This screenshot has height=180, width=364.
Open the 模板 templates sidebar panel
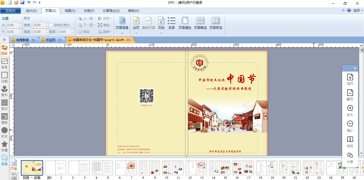point(4,118)
